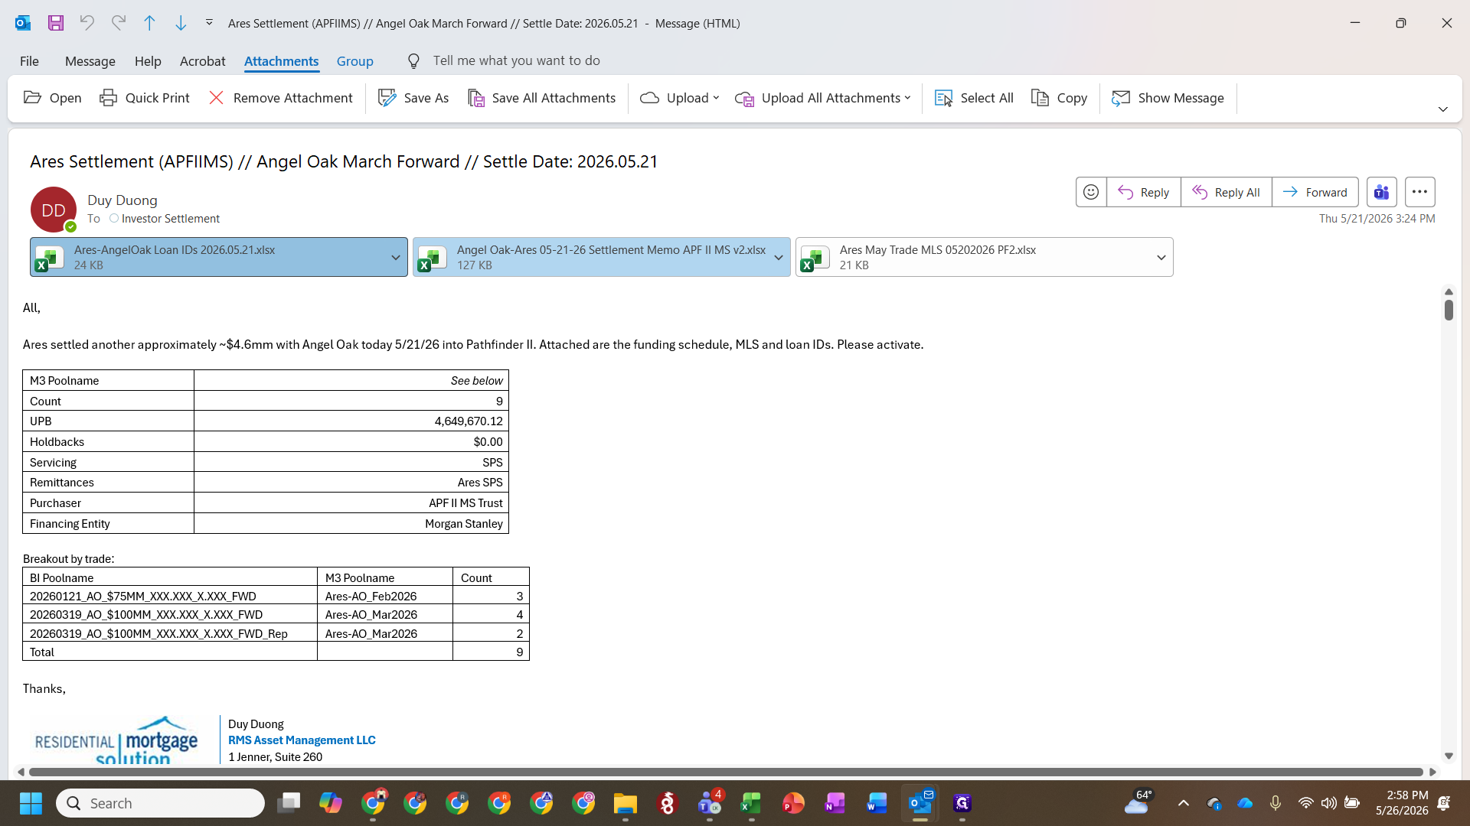The image size is (1470, 826).
Task: Open the weather widget showing 64°
Action: pos(1138,802)
